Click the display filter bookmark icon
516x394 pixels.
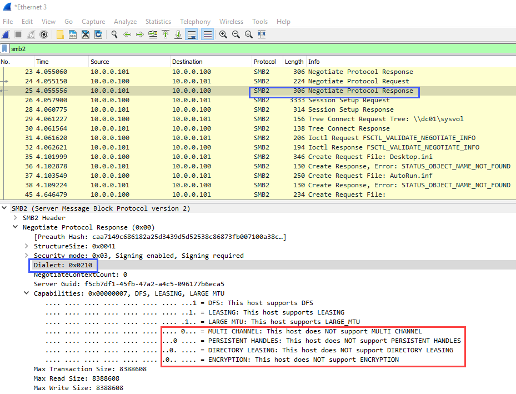pyautogui.click(x=4, y=49)
